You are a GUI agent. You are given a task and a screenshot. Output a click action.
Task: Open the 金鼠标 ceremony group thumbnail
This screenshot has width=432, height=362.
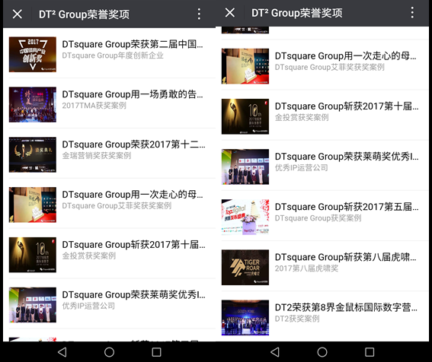coord(245,318)
